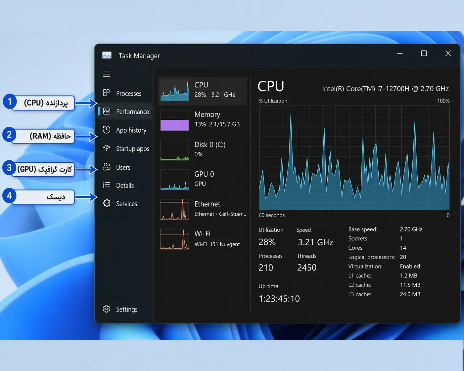Click the 60 seconds graph label
This screenshot has width=464, height=371.
[272, 215]
